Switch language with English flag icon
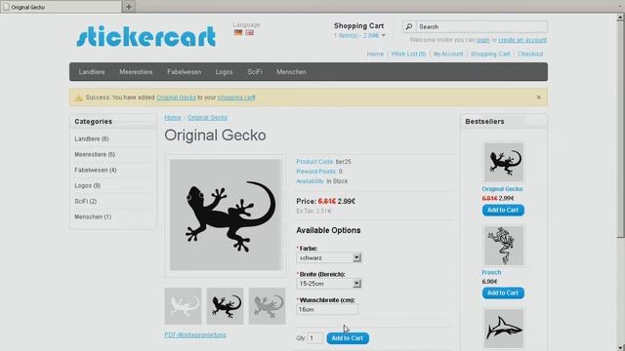The width and height of the screenshot is (625, 351). pyautogui.click(x=250, y=32)
